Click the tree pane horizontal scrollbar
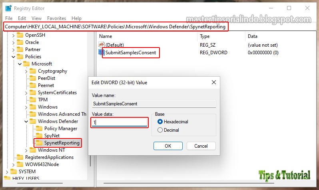 point(40,183)
